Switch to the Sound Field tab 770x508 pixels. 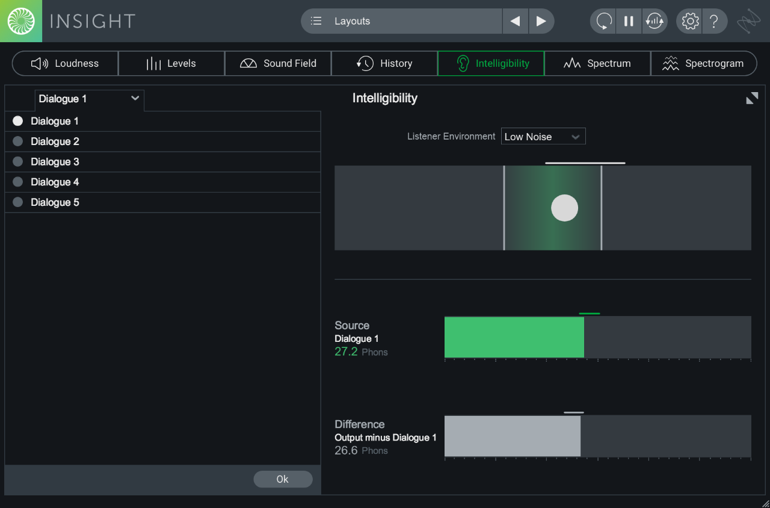click(278, 64)
